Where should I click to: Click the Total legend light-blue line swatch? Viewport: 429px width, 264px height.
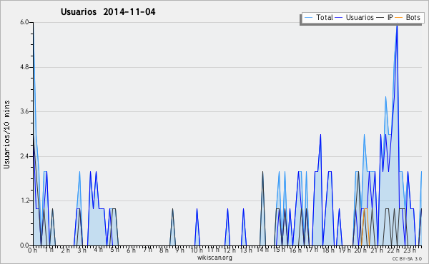point(308,17)
